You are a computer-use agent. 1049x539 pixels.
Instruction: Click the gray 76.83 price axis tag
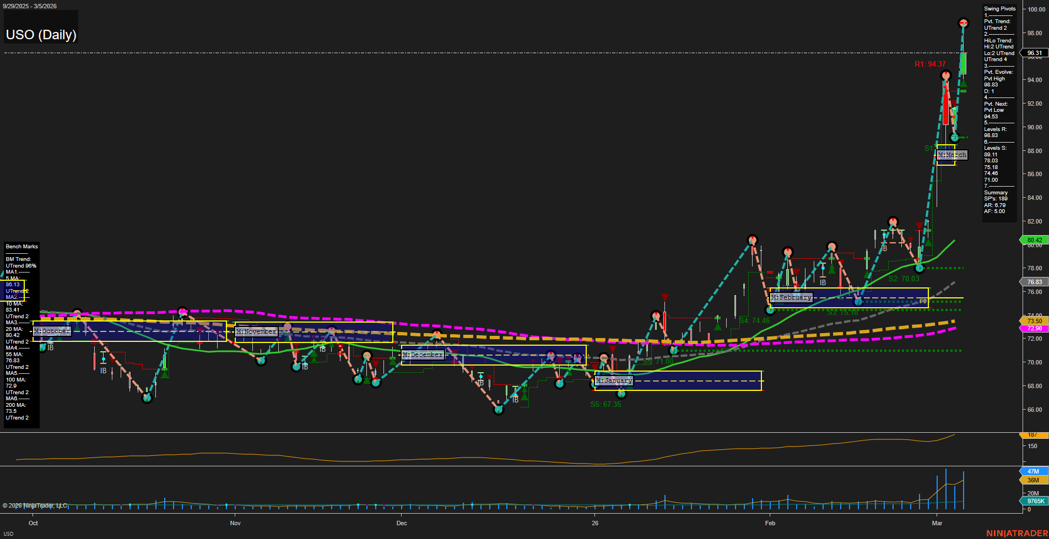(1034, 282)
